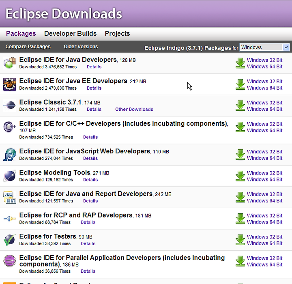
Task: Open Details for Eclipse Classic 3.7.1
Action: tap(94, 109)
